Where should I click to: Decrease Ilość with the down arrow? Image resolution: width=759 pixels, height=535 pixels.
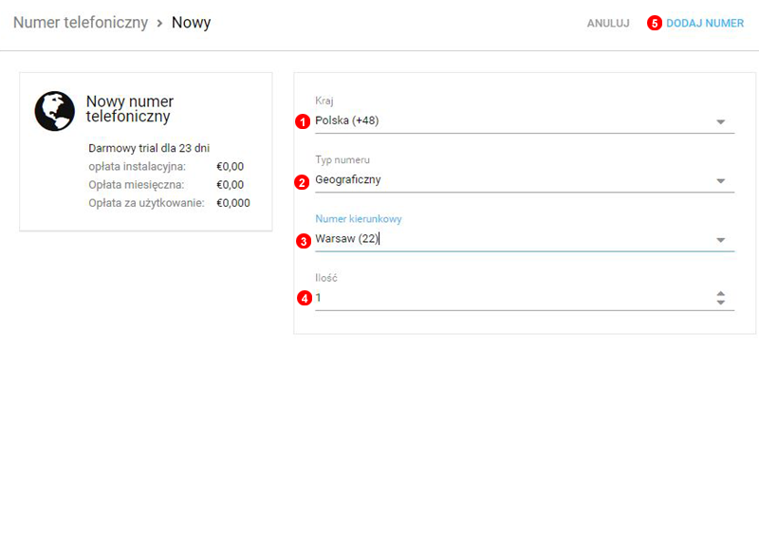click(720, 304)
